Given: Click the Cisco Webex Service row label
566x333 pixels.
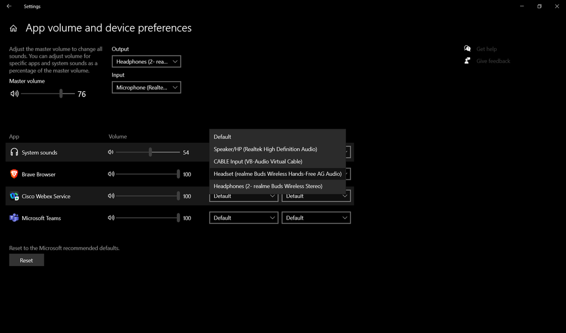Looking at the screenshot, I should pyautogui.click(x=46, y=196).
